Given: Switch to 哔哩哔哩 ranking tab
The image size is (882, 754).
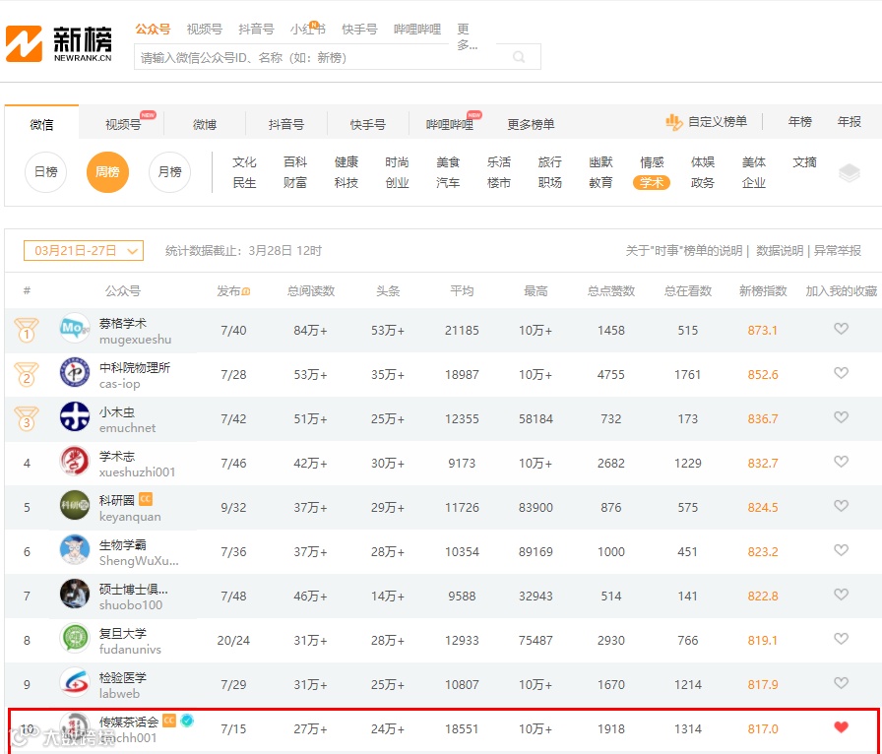Looking at the screenshot, I should point(450,124).
